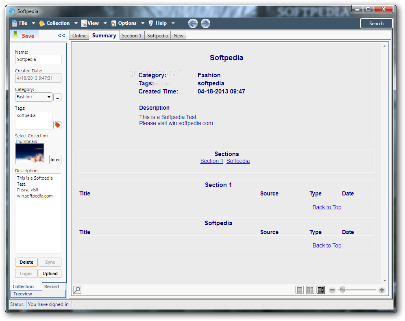Click the magnifier icon below the summary

point(77,290)
